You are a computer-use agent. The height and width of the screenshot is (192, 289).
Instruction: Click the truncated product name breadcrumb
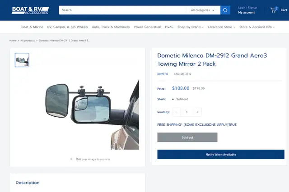click(x=65, y=41)
